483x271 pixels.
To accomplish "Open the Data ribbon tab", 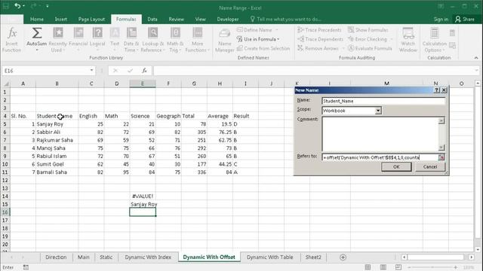I will pyautogui.click(x=152, y=19).
